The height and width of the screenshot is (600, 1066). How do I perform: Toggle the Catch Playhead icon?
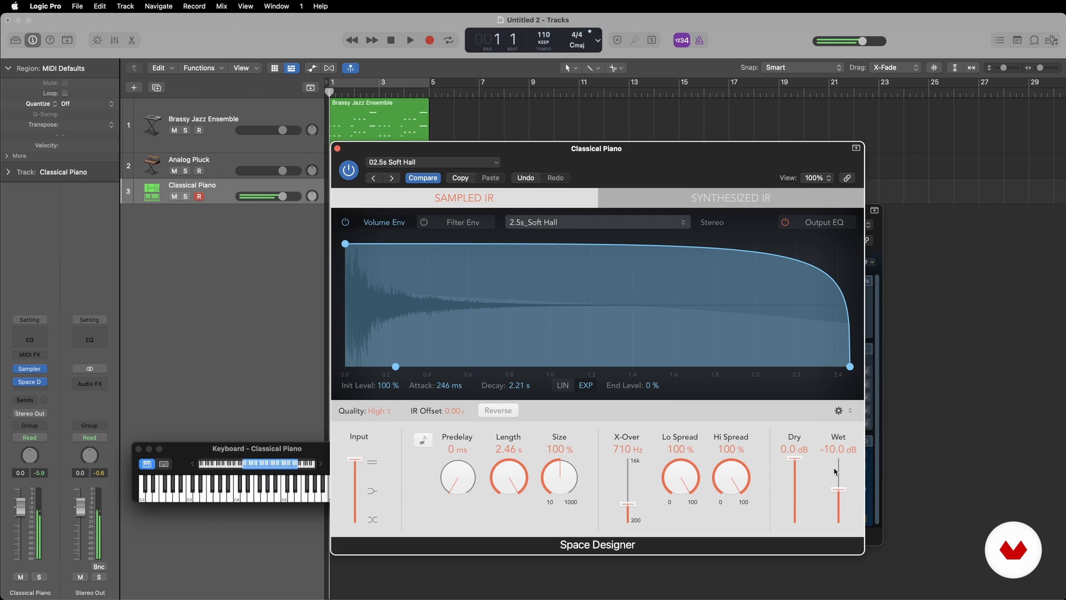pyautogui.click(x=350, y=68)
